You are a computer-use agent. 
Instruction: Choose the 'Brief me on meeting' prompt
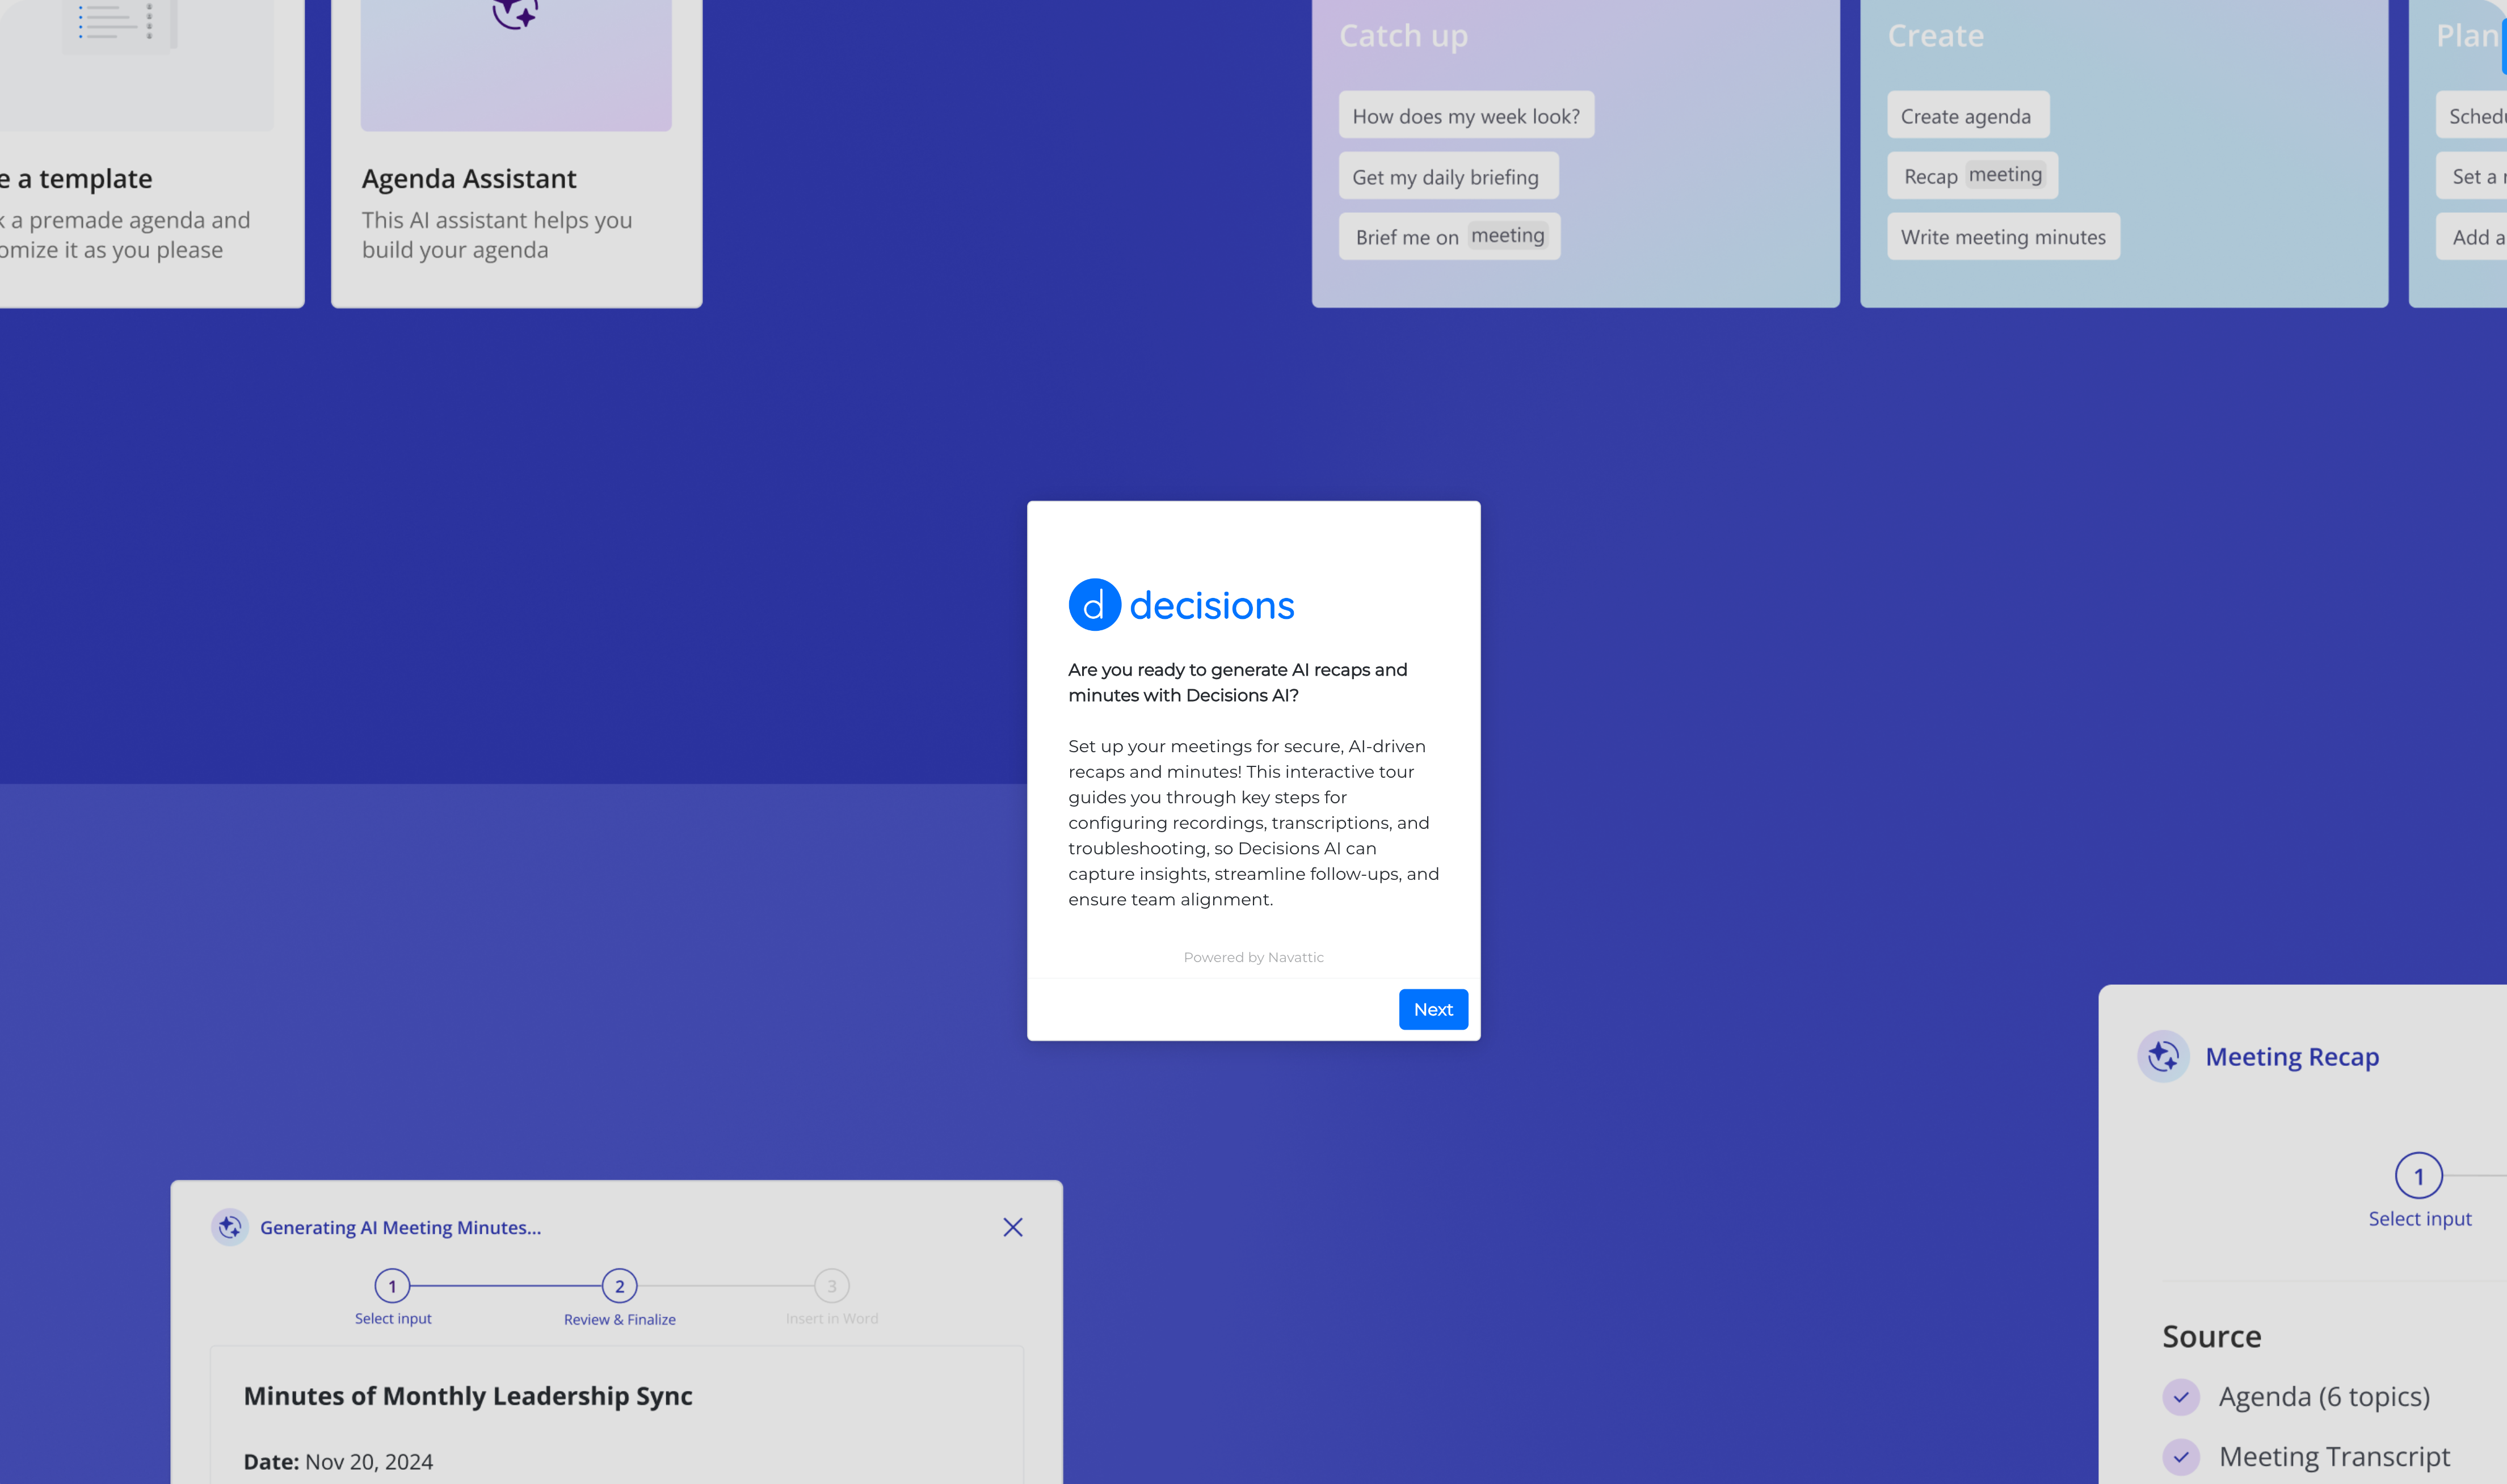(1449, 237)
